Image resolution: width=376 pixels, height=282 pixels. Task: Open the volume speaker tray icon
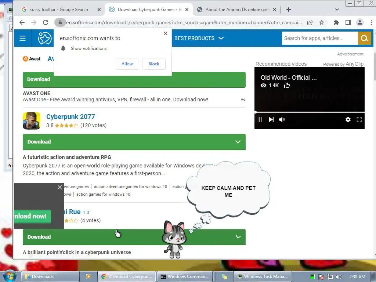(339, 277)
